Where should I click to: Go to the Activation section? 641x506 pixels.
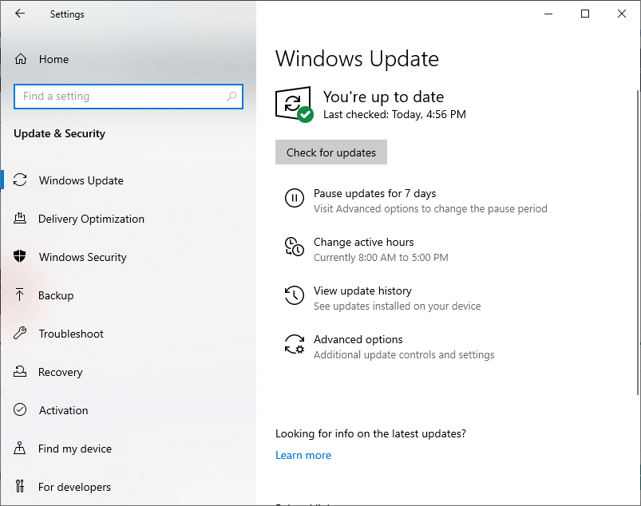click(63, 410)
